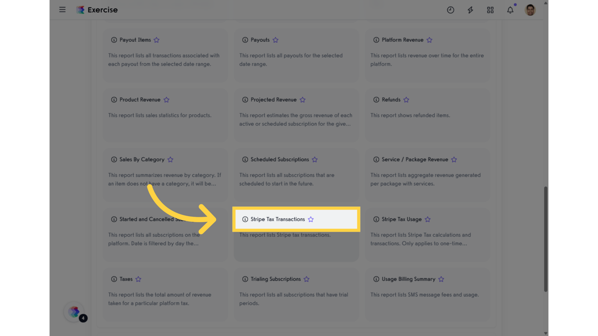Click the Exercise logo in header
Screen dimensions: 598x336
(x=97, y=10)
